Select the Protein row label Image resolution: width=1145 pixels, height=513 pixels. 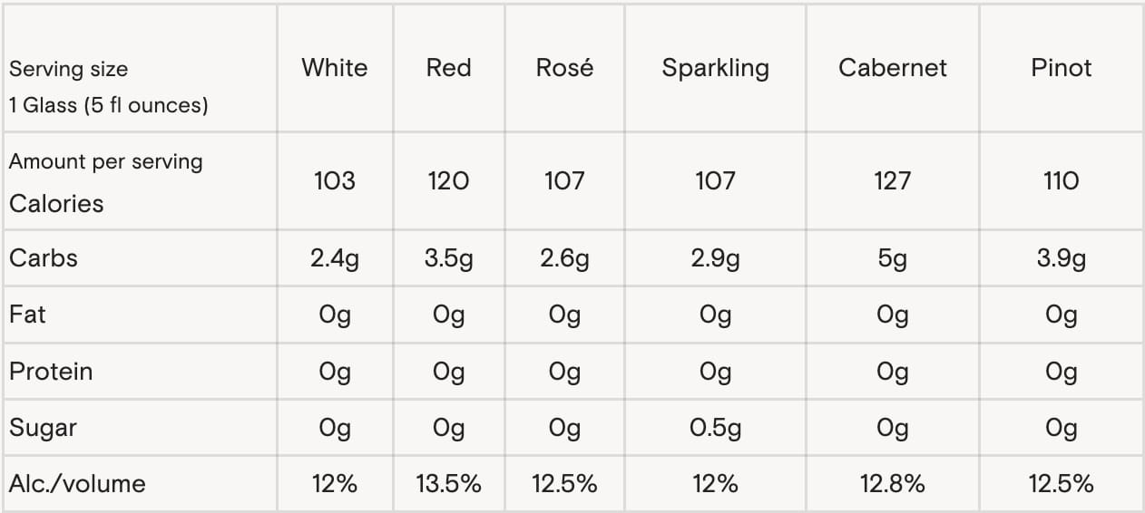pyautogui.click(x=51, y=372)
